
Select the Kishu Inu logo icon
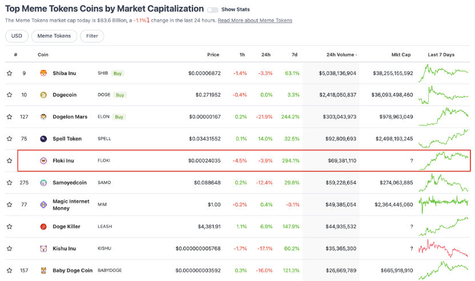point(43,248)
